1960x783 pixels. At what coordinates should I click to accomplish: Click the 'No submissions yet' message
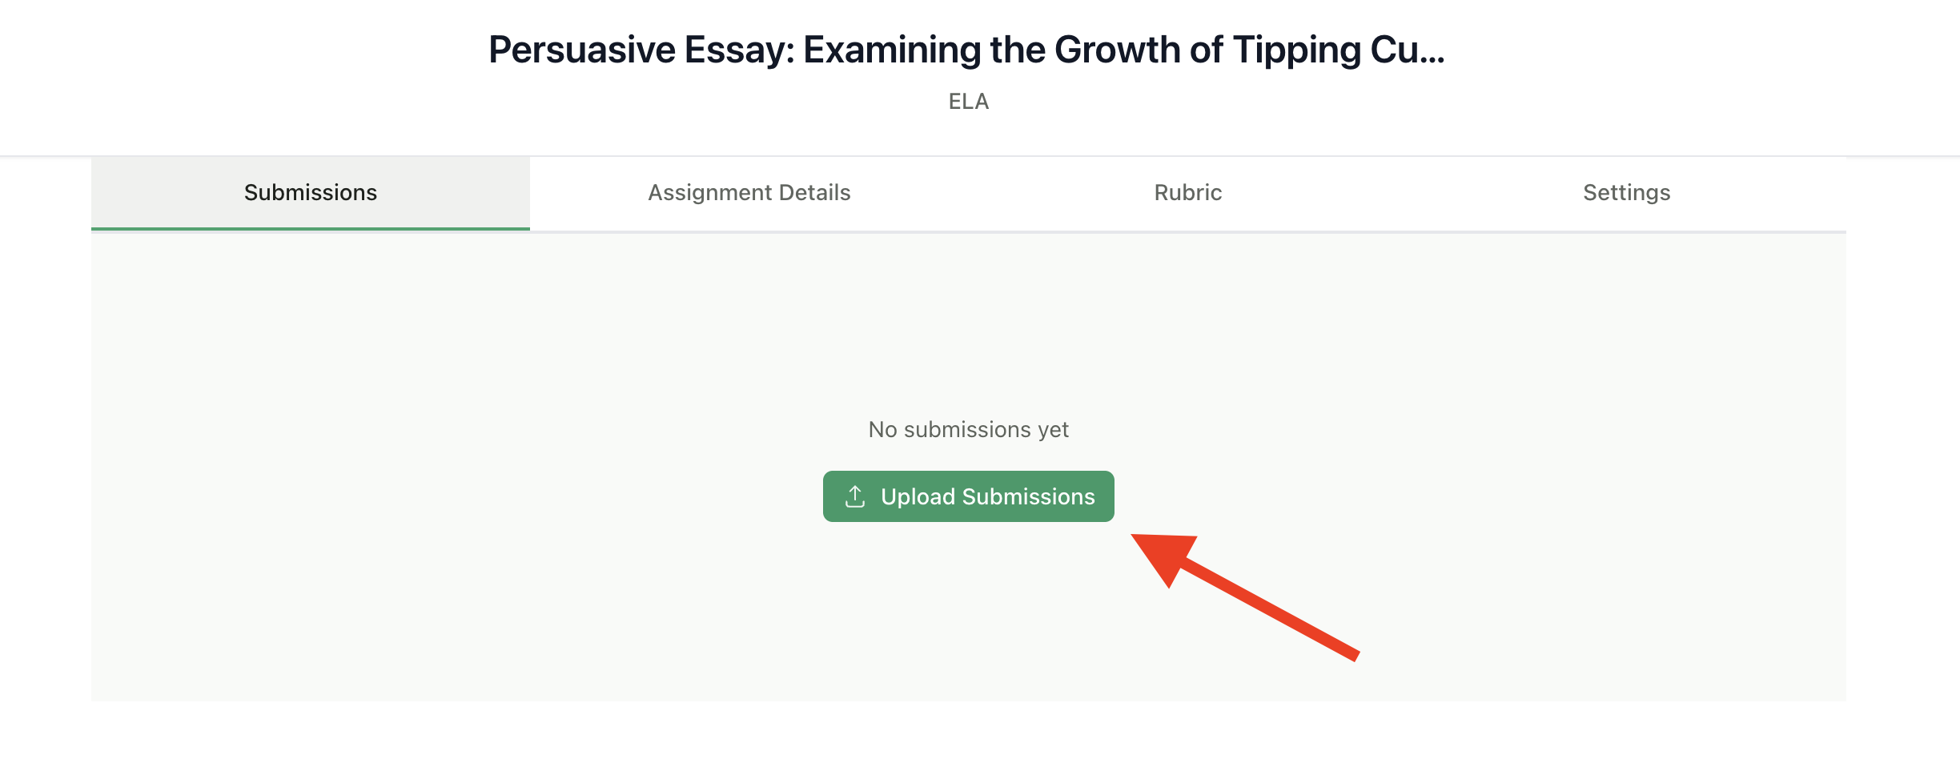click(x=968, y=429)
